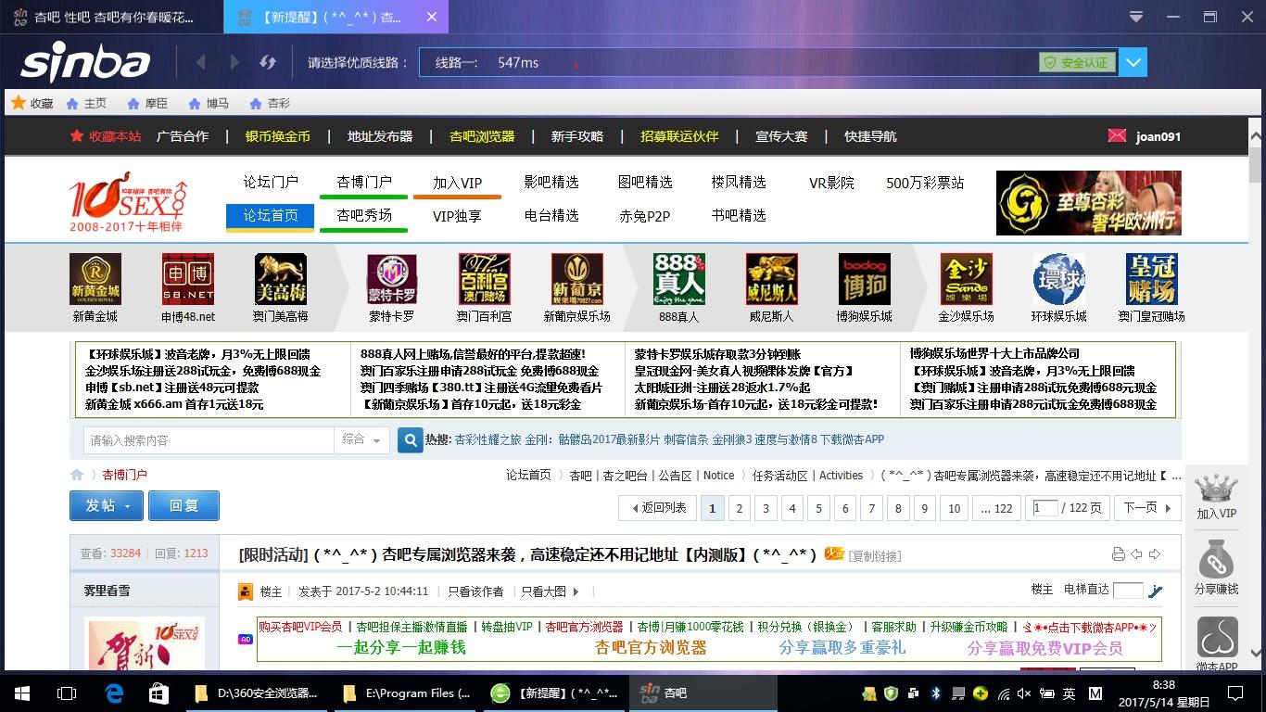Open Task View on taskbar
Screen dimensions: 1266x712
[67, 693]
